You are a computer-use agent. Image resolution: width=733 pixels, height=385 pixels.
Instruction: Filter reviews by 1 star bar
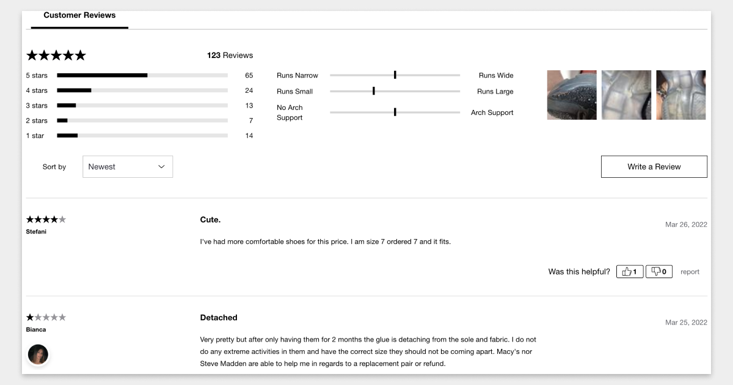pyautogui.click(x=142, y=136)
